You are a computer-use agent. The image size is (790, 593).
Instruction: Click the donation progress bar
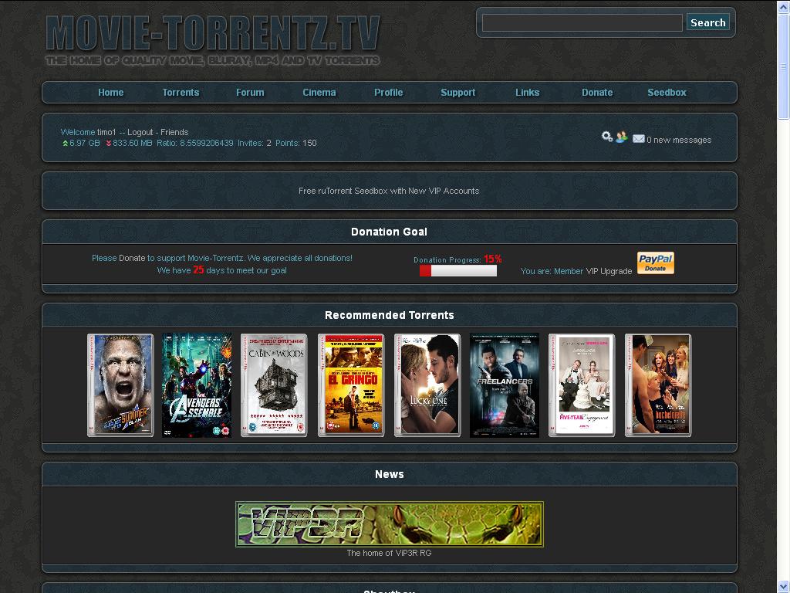point(458,271)
